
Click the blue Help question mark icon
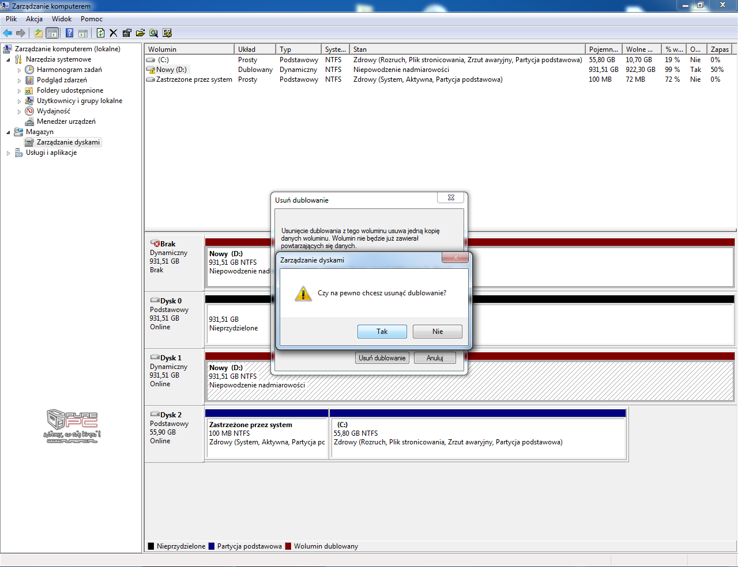click(69, 33)
